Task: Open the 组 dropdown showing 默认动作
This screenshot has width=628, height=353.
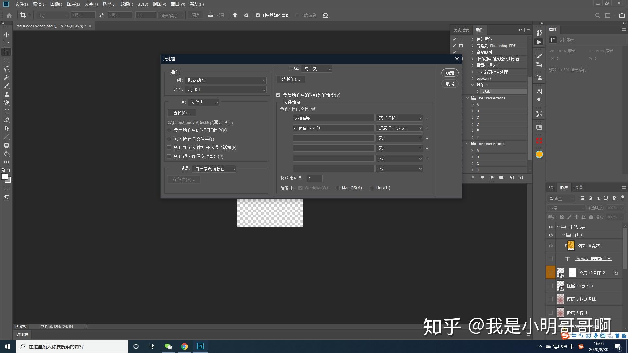Action: point(225,80)
